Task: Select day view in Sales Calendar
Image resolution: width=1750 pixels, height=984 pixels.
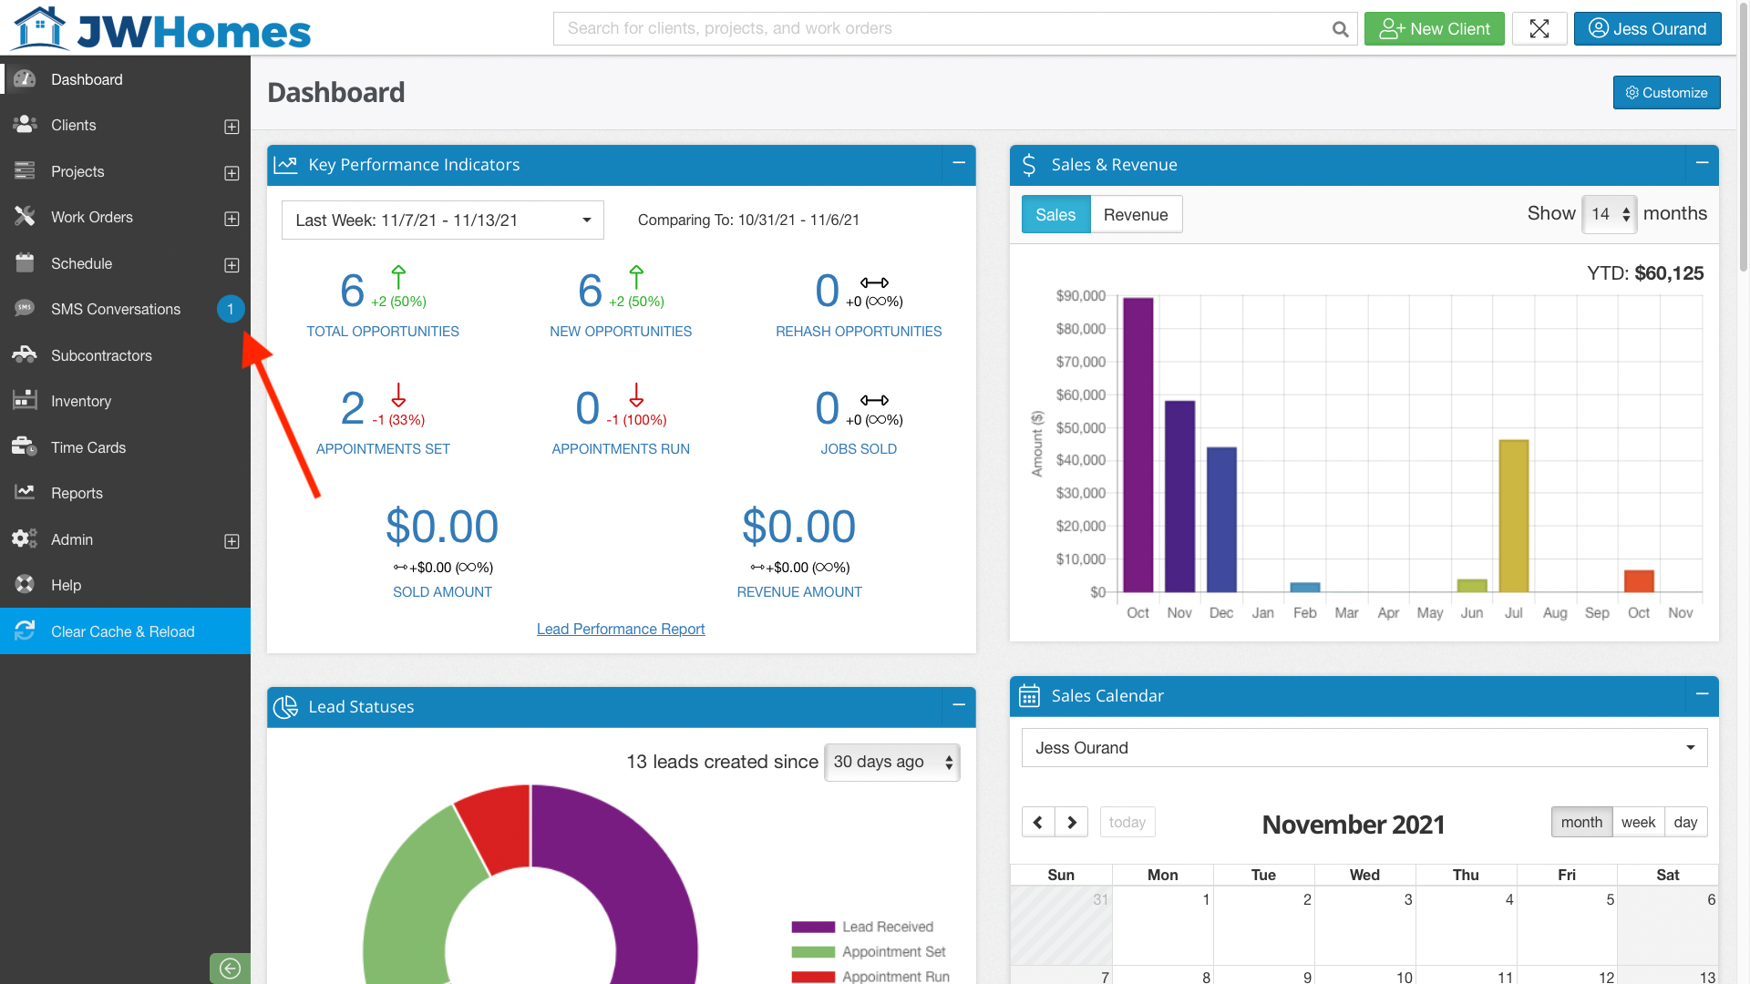Action: tap(1685, 822)
